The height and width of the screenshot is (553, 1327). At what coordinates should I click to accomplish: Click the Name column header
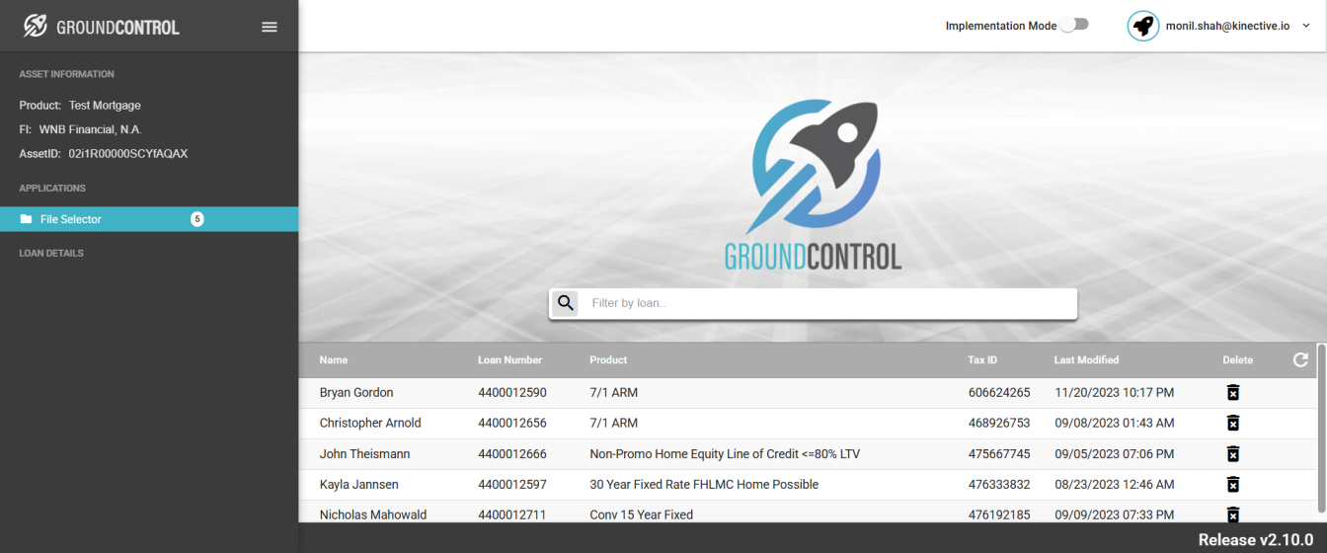click(x=334, y=360)
